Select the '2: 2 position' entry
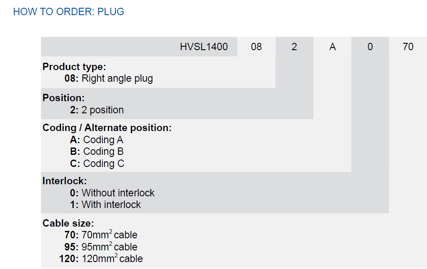The width and height of the screenshot is (427, 269). click(97, 110)
